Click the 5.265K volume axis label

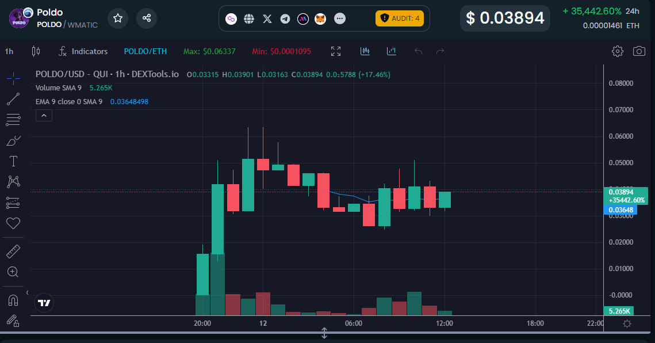(x=619, y=311)
